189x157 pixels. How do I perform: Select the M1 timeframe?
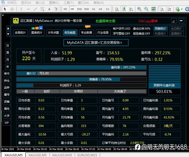(65, 9)
